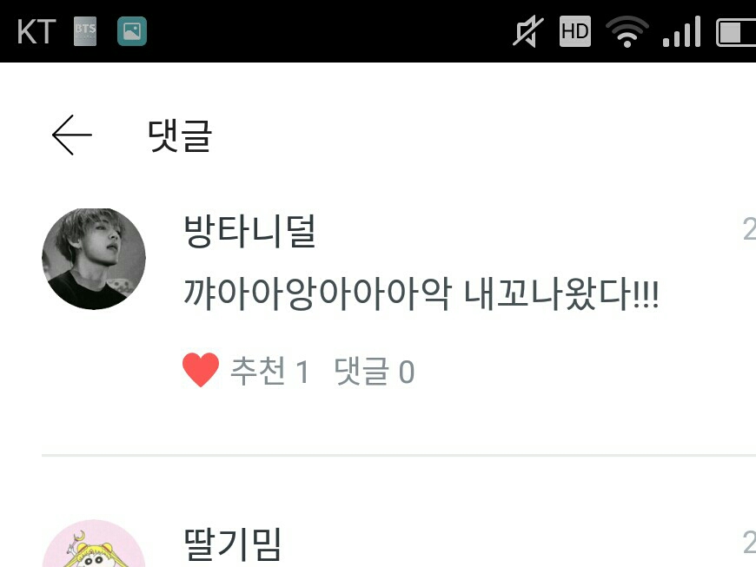Tap the HD voice status icon

pos(574,31)
